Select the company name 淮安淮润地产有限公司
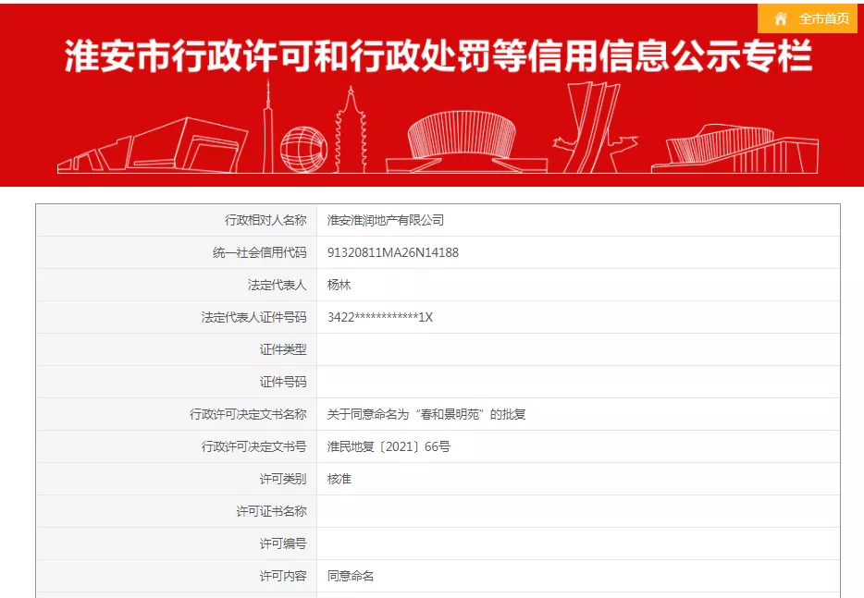The image size is (864, 598). (385, 220)
